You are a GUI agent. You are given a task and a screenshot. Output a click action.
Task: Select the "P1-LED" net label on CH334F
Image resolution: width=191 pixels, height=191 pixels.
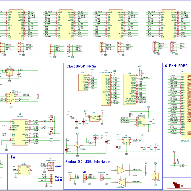35,121
